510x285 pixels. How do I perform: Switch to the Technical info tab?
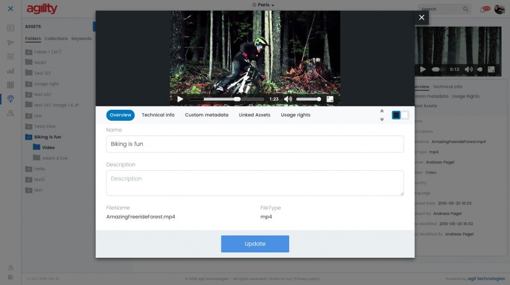pyautogui.click(x=158, y=114)
